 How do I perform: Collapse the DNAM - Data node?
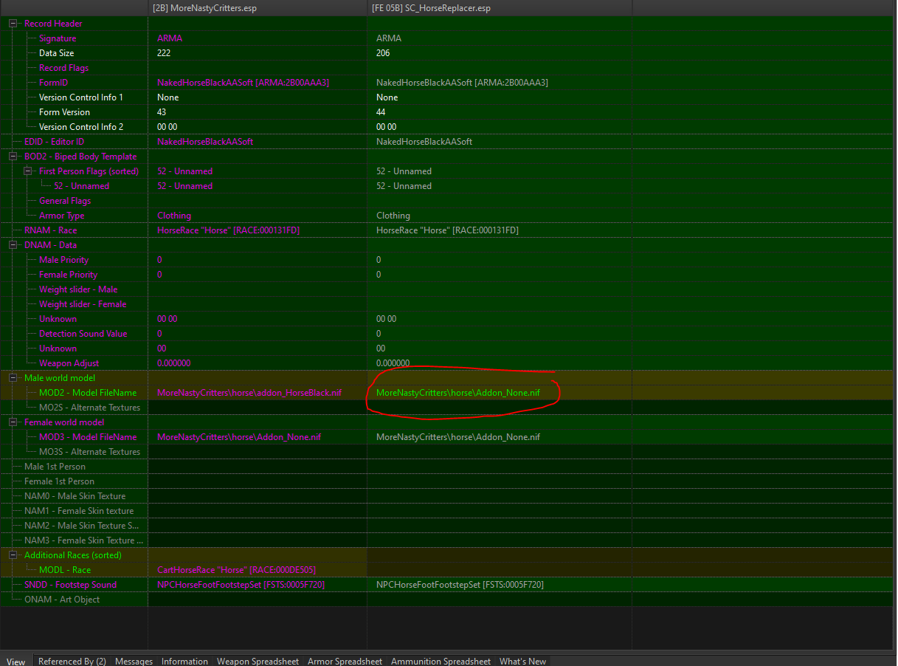(x=14, y=245)
